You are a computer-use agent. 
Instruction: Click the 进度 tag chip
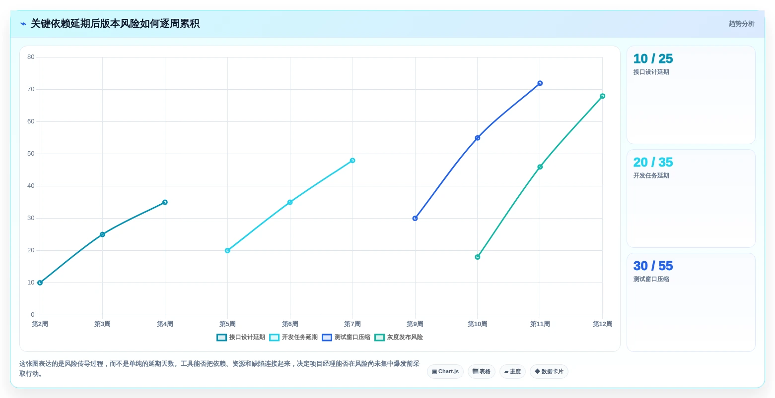pos(512,372)
